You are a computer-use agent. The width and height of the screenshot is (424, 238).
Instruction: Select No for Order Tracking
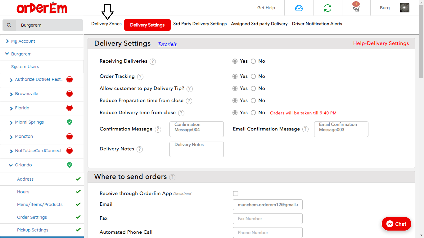253,77
